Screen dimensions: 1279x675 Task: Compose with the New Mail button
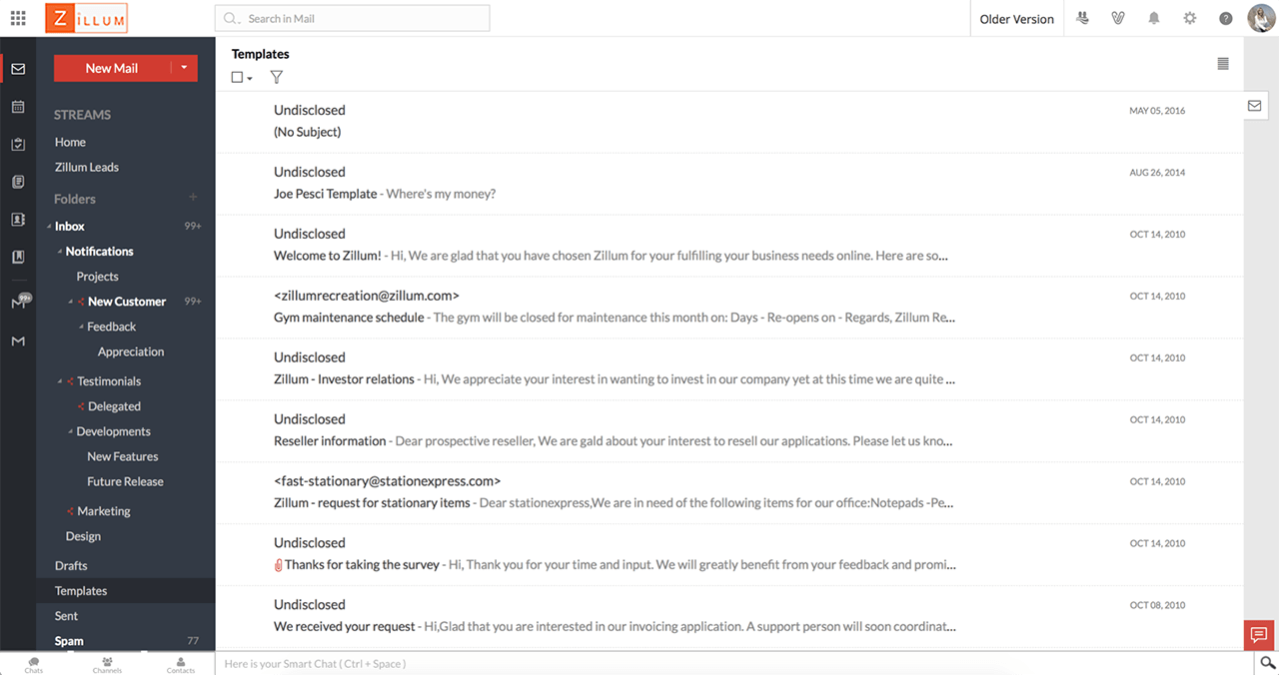point(112,68)
